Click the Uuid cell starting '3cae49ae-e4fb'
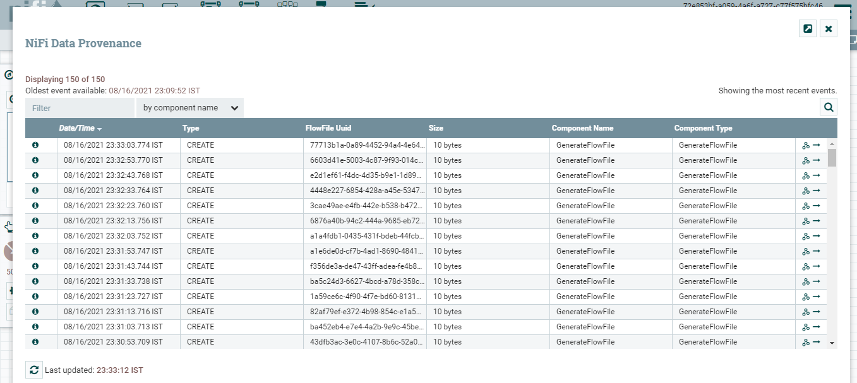Image resolution: width=857 pixels, height=383 pixels. [364, 206]
